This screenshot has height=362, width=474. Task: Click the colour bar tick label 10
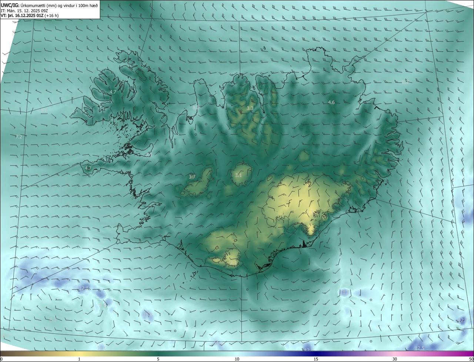(237, 359)
